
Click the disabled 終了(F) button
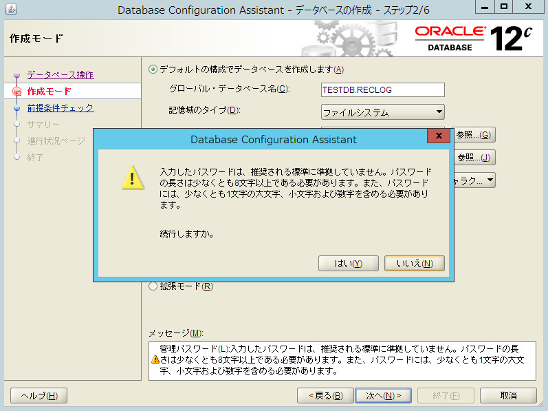[x=446, y=396]
